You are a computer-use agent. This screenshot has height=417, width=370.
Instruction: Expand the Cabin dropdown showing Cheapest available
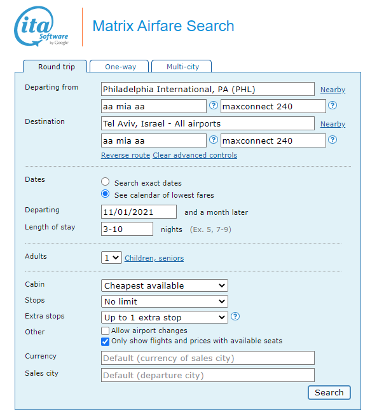tap(165, 285)
